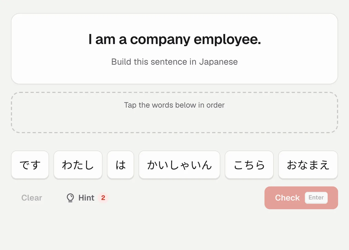349x250 pixels.
Task: Click 'Build this sentence in Japanese' subtitle
Action: click(174, 62)
